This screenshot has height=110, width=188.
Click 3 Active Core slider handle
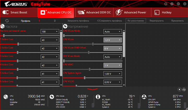tap(18, 61)
